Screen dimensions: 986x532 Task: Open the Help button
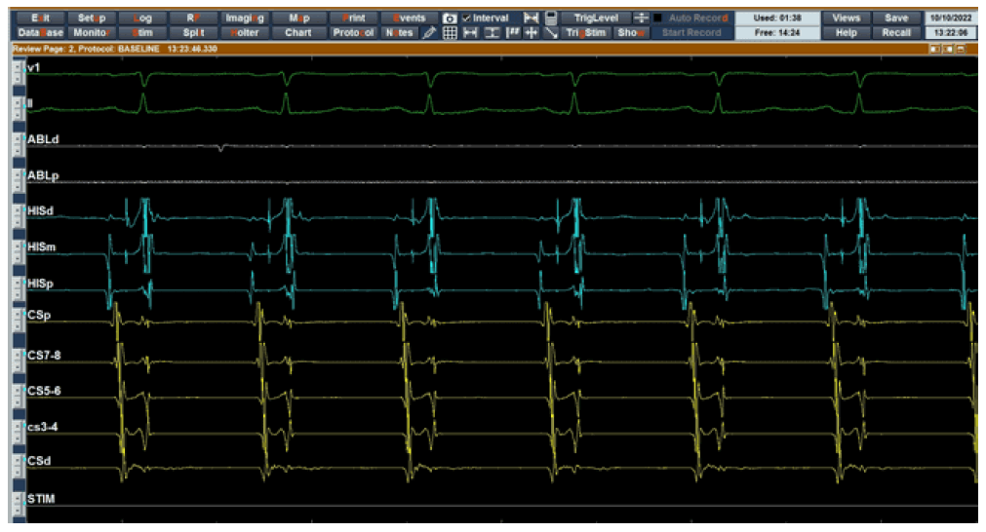click(846, 33)
